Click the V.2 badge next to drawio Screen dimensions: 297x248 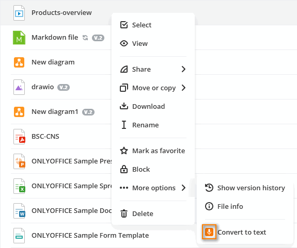64,87
